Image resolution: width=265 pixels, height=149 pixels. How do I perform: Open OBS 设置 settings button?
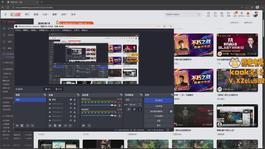pos(159,121)
